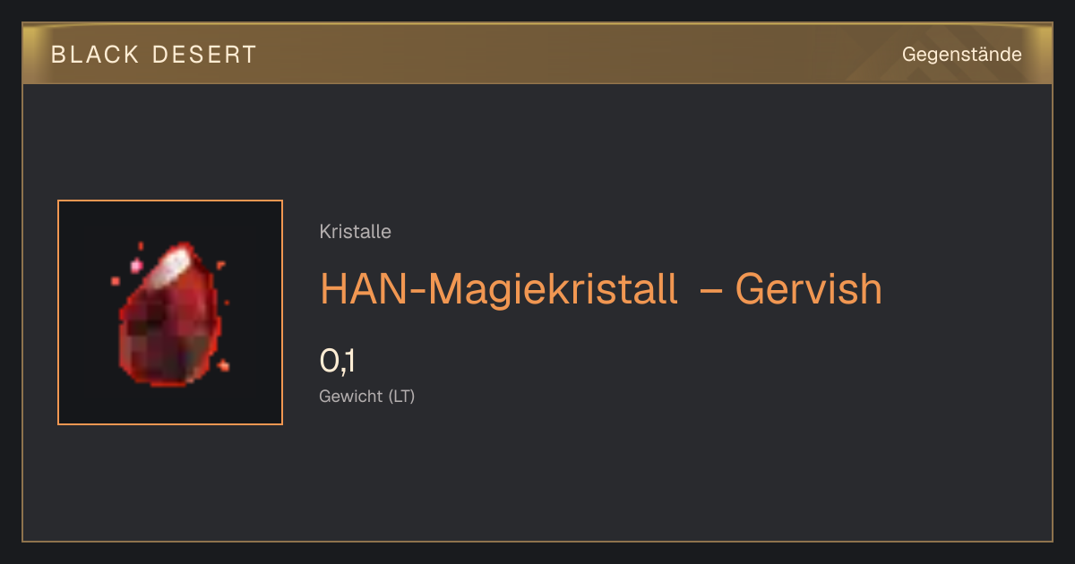The height and width of the screenshot is (564, 1075).
Task: Click the empty dark card area below weight
Action: pyautogui.click(x=627, y=474)
